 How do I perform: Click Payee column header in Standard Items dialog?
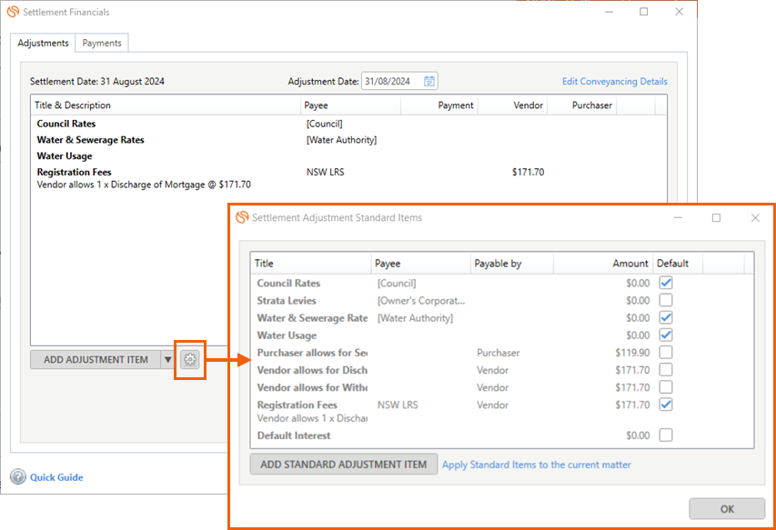tap(420, 263)
